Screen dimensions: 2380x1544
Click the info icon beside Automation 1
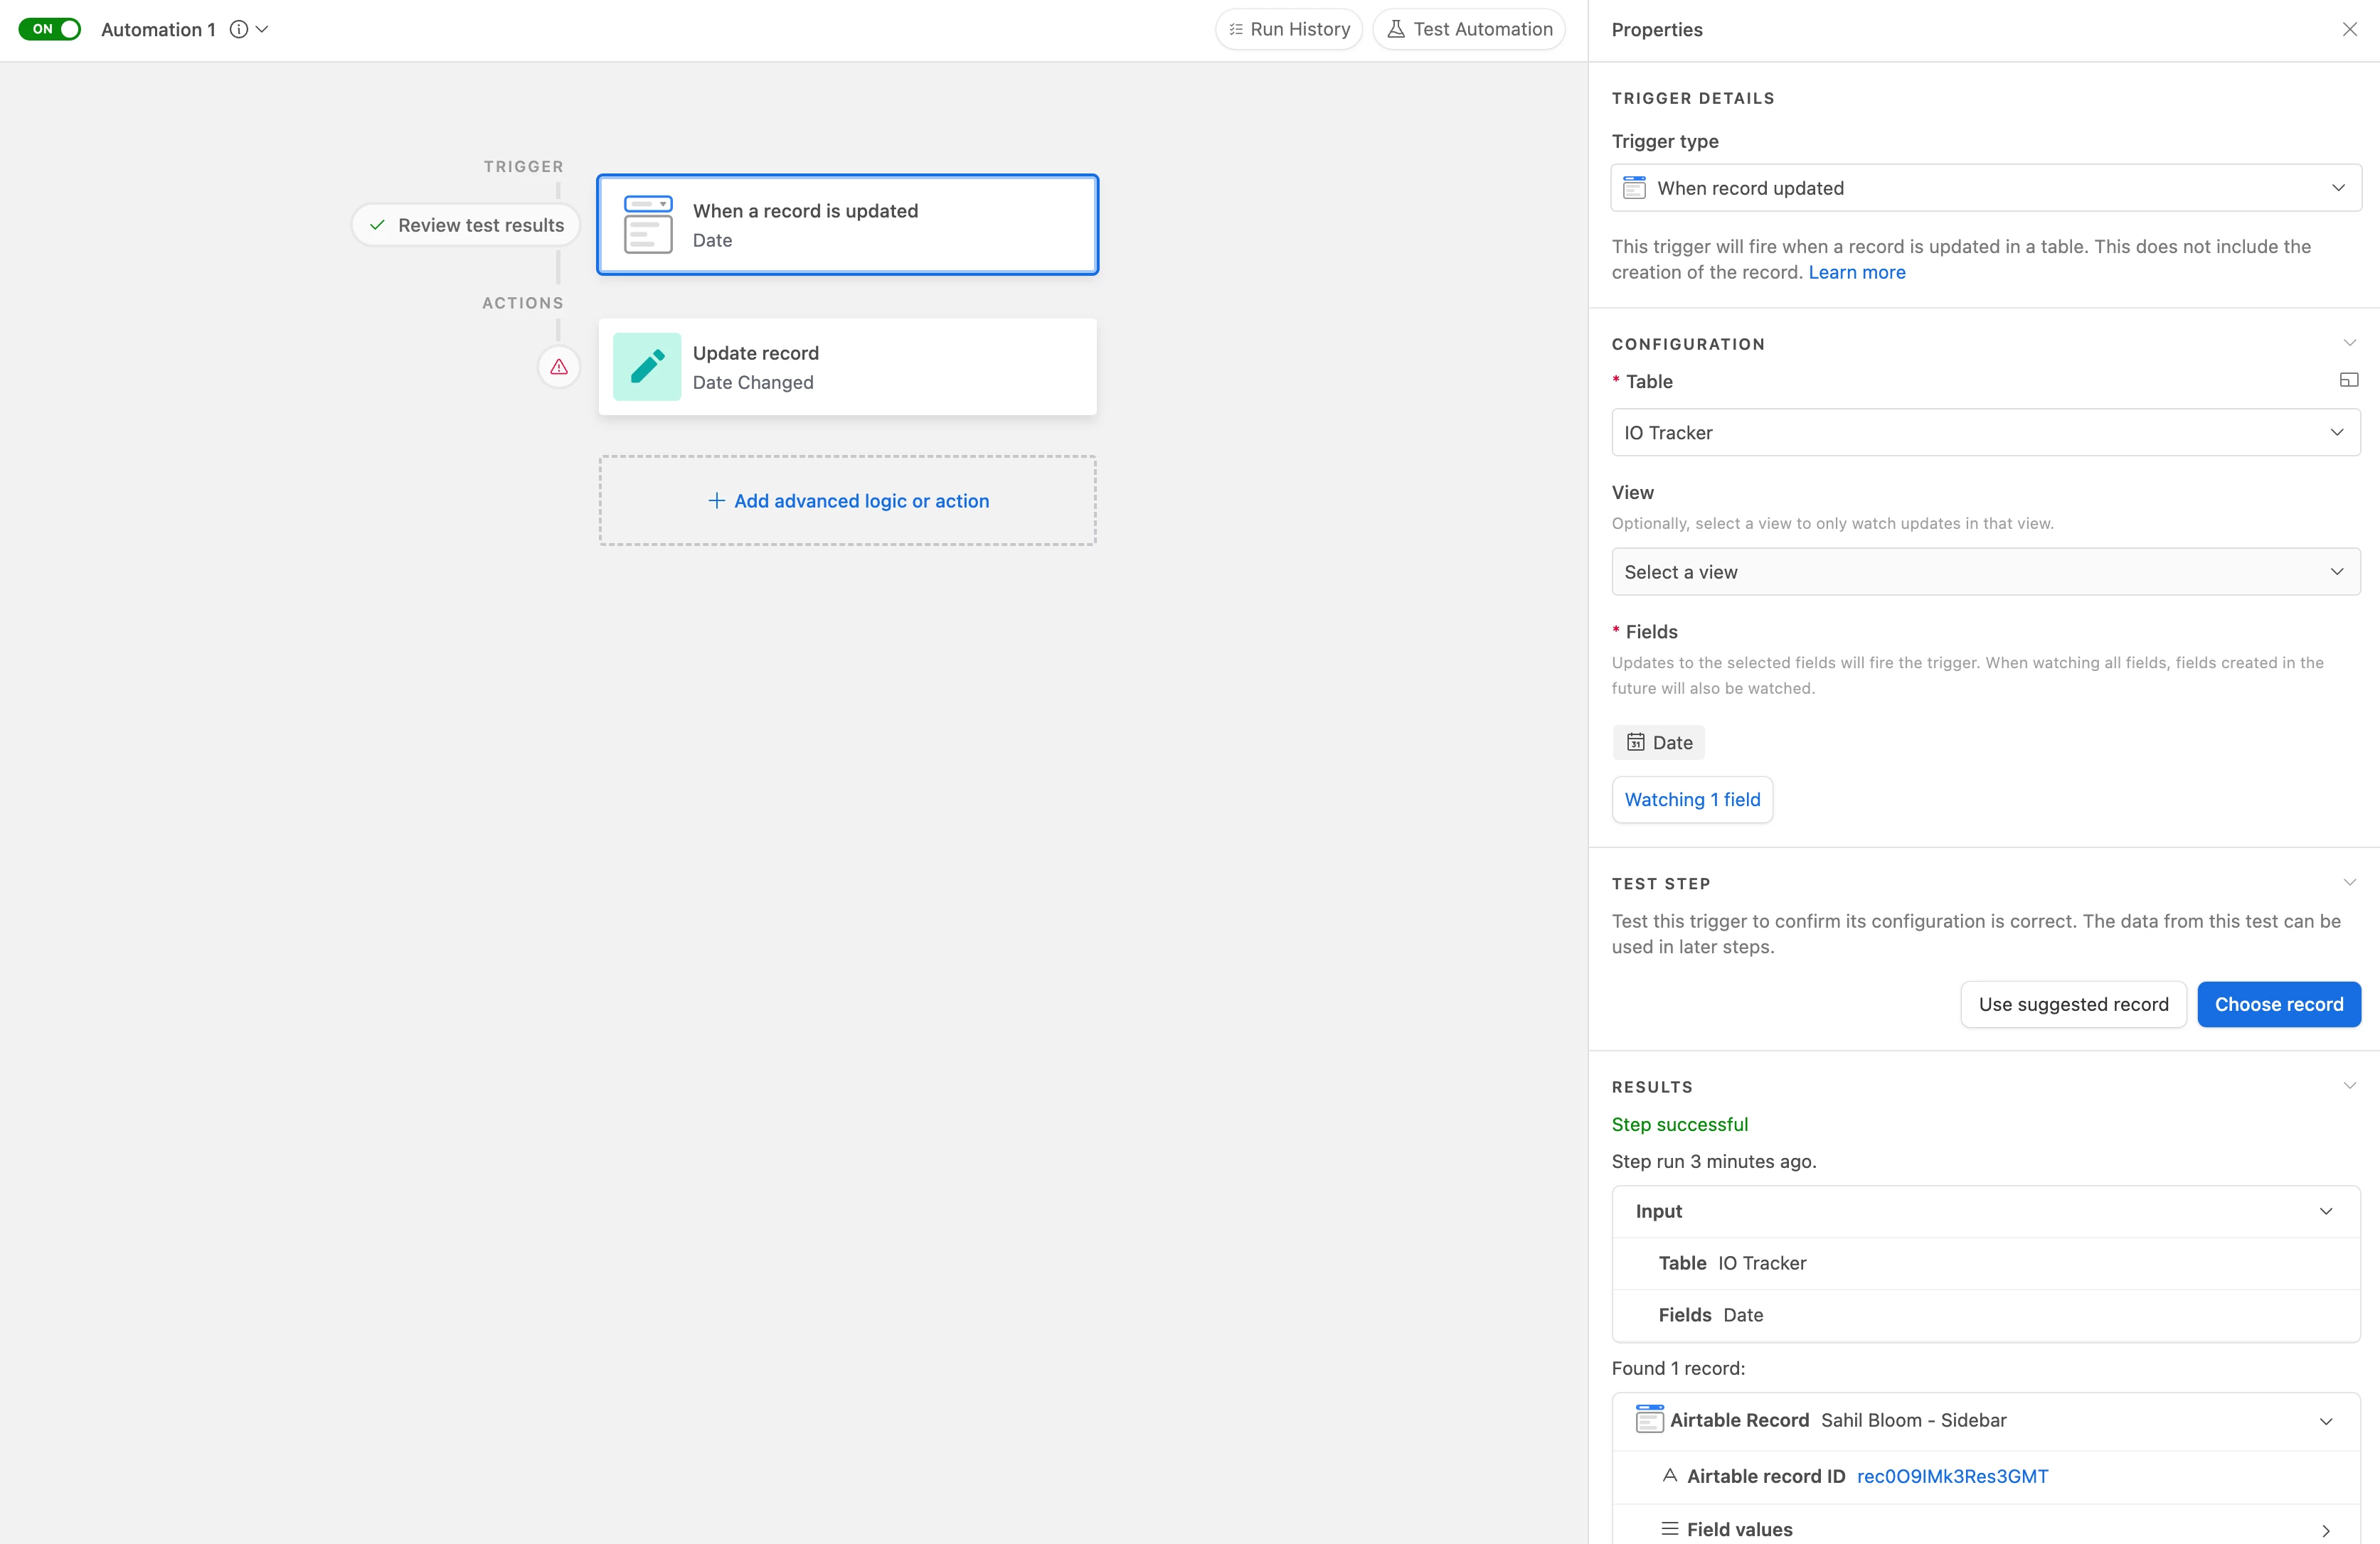(x=238, y=29)
